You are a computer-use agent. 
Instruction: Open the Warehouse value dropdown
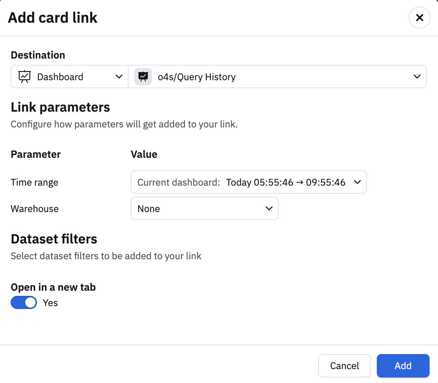pyautogui.click(x=204, y=208)
